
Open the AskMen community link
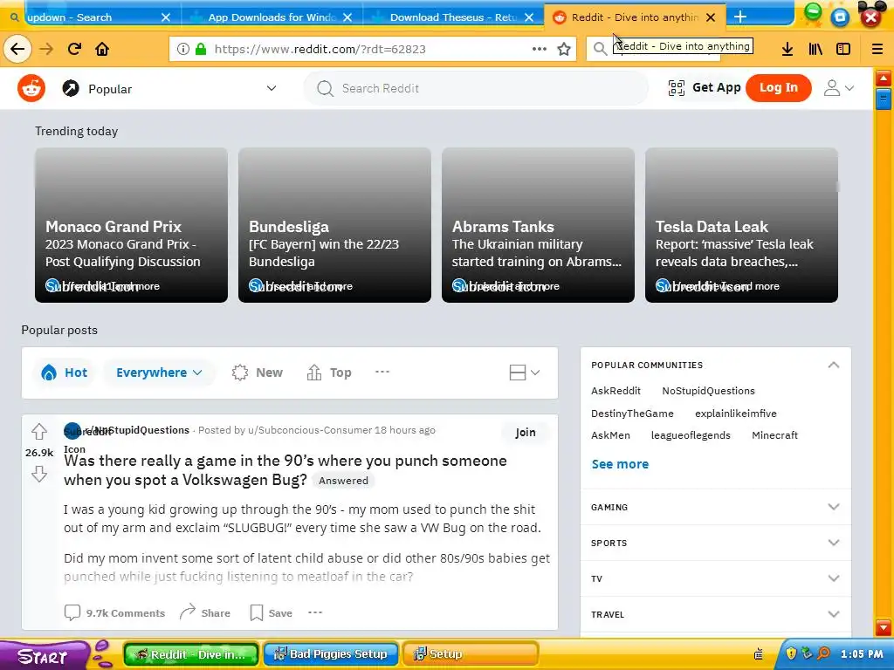[x=610, y=435]
